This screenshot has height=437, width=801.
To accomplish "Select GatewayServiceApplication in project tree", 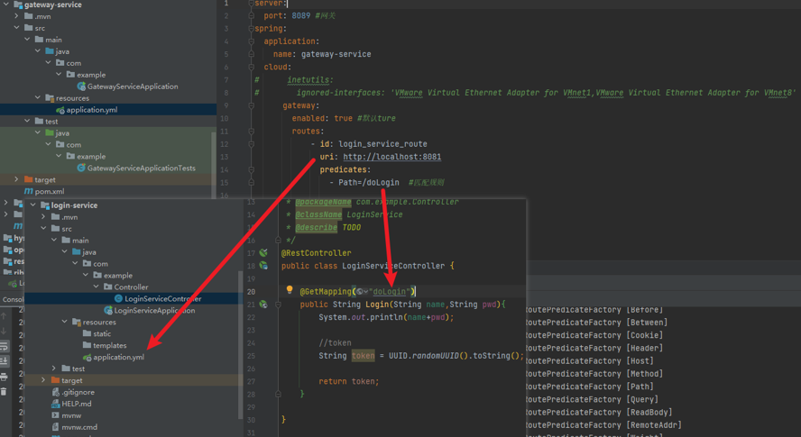I will [x=133, y=86].
